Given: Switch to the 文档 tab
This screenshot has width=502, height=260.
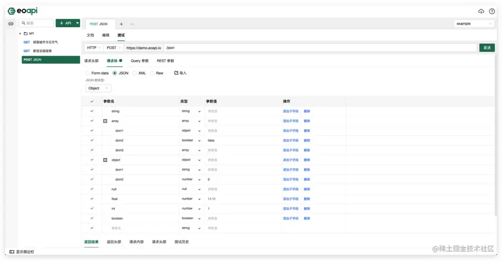Looking at the screenshot, I should (x=90, y=35).
